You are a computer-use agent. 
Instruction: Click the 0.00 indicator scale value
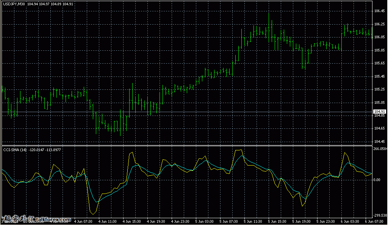(377, 180)
